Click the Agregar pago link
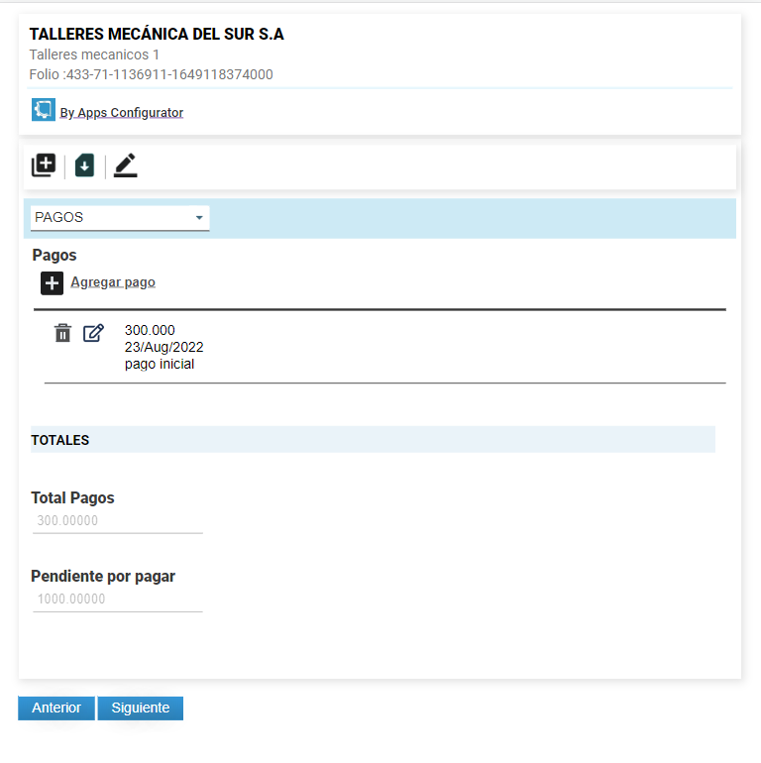Image resolution: width=761 pixels, height=763 pixels. pos(113,282)
